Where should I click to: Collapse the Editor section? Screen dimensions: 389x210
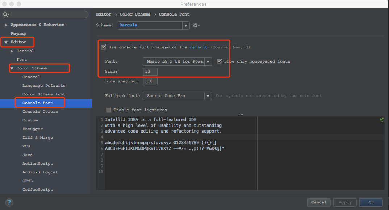pos(6,42)
